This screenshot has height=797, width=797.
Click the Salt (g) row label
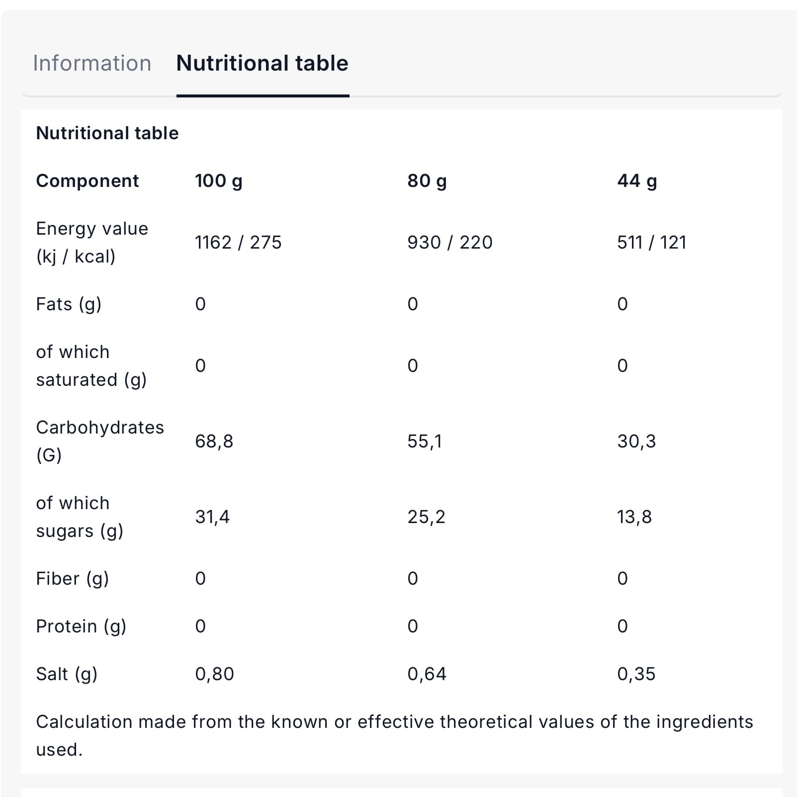click(x=67, y=674)
